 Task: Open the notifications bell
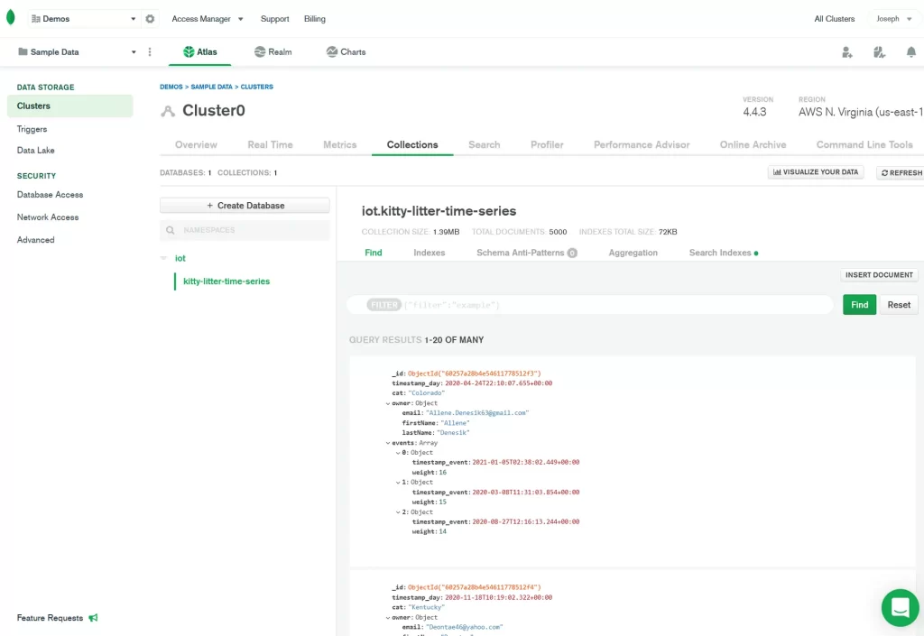coord(911,52)
